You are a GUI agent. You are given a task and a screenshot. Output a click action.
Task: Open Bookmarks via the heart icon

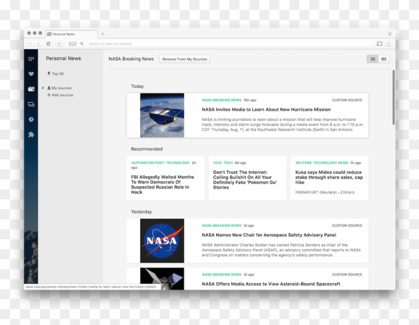click(x=31, y=74)
